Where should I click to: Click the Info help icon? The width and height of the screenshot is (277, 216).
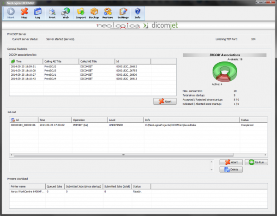click(138, 12)
